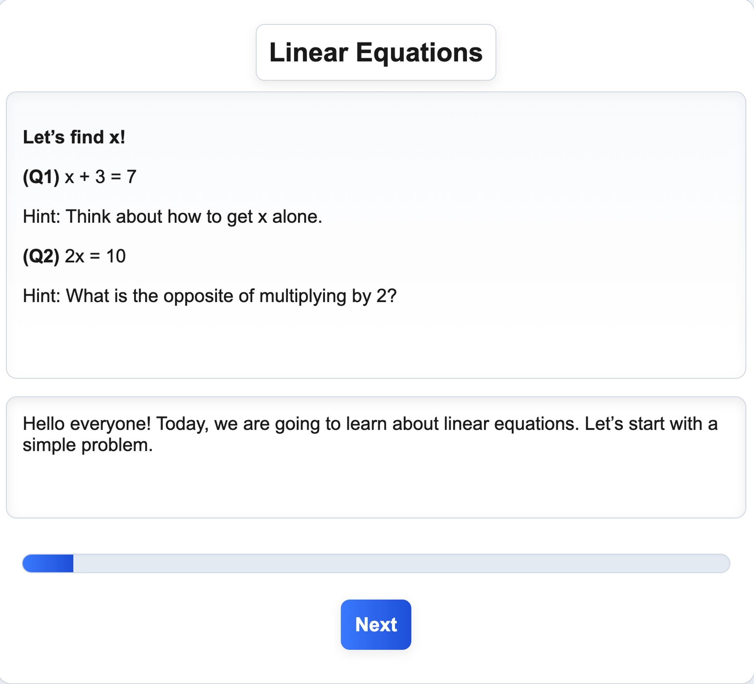Click the "simple problem." narration line
This screenshot has width=754, height=684.
coord(88,445)
